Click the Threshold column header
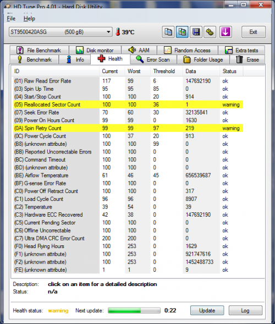 166,72
